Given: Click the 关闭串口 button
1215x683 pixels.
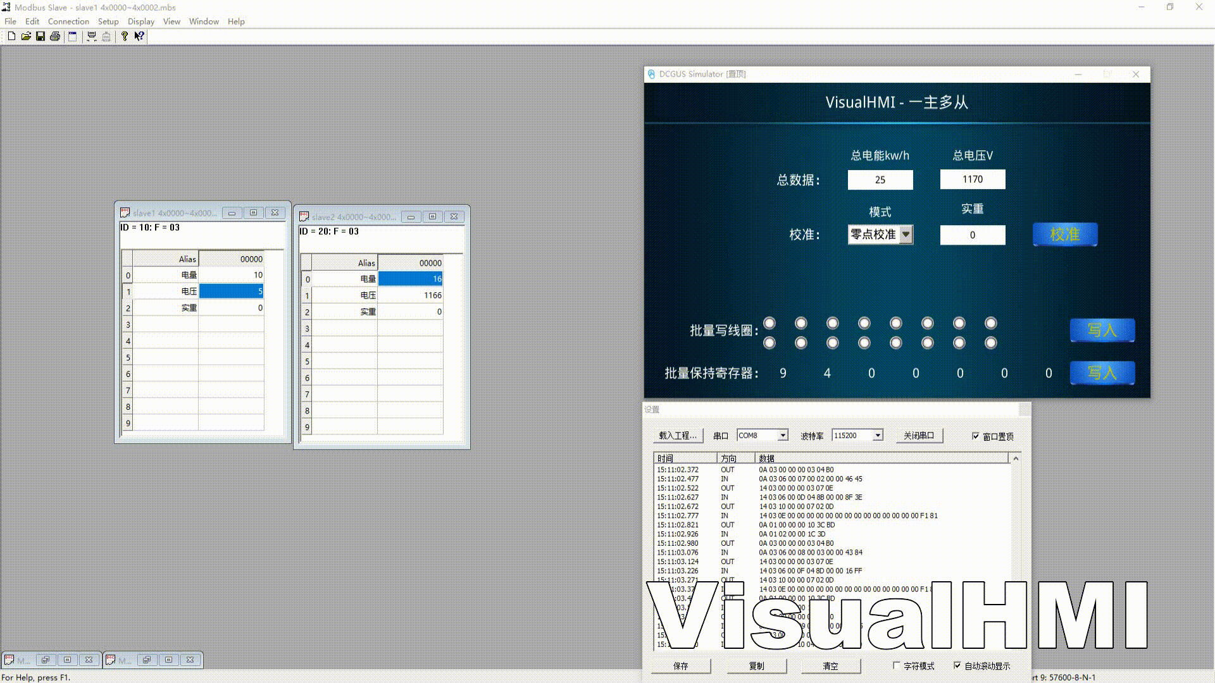Looking at the screenshot, I should [919, 435].
